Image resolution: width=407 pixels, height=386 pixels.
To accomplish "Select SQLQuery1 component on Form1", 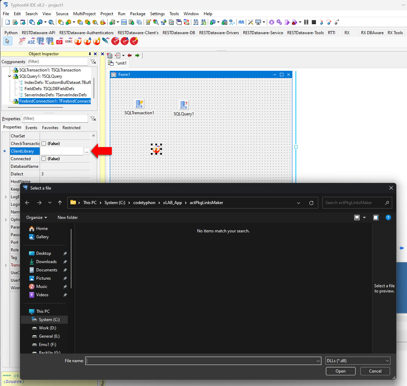I will [x=184, y=105].
